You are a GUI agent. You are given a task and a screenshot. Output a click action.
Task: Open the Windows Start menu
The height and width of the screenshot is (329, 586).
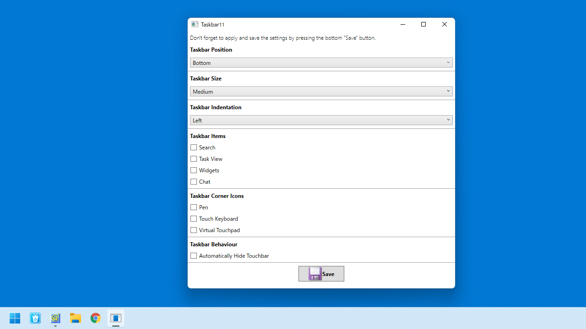pos(15,318)
